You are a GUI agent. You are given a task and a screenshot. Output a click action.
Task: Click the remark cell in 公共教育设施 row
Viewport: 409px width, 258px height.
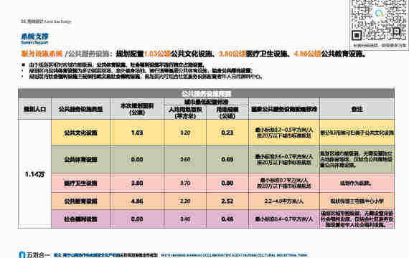click(357, 201)
